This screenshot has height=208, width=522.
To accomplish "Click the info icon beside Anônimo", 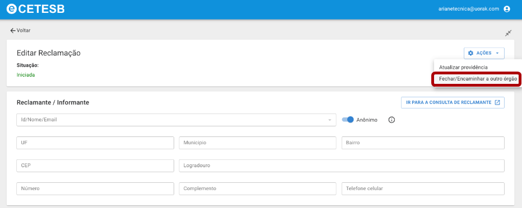I will click(391, 120).
